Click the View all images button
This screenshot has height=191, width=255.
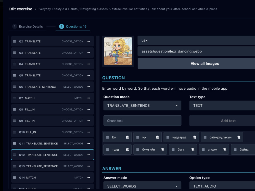196,63
